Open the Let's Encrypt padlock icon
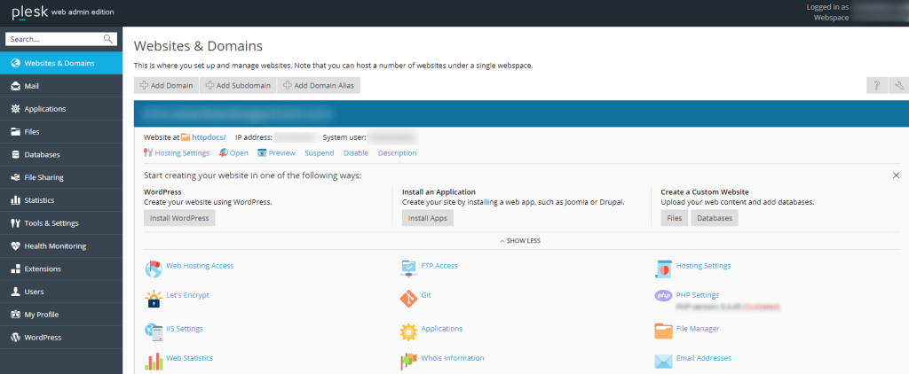 tap(153, 299)
